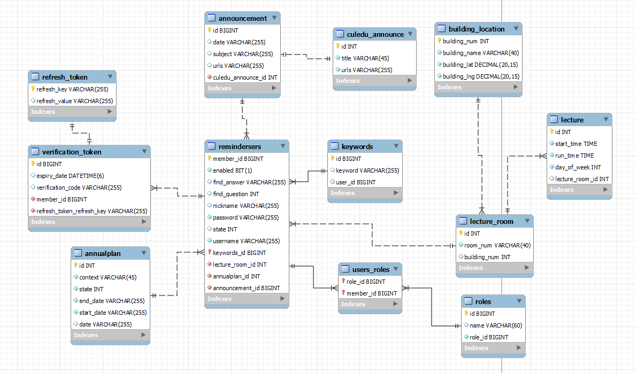Screen dimensions: 637x373
Task: Click the blue header strip of culedu_announce
Action: click(374, 34)
